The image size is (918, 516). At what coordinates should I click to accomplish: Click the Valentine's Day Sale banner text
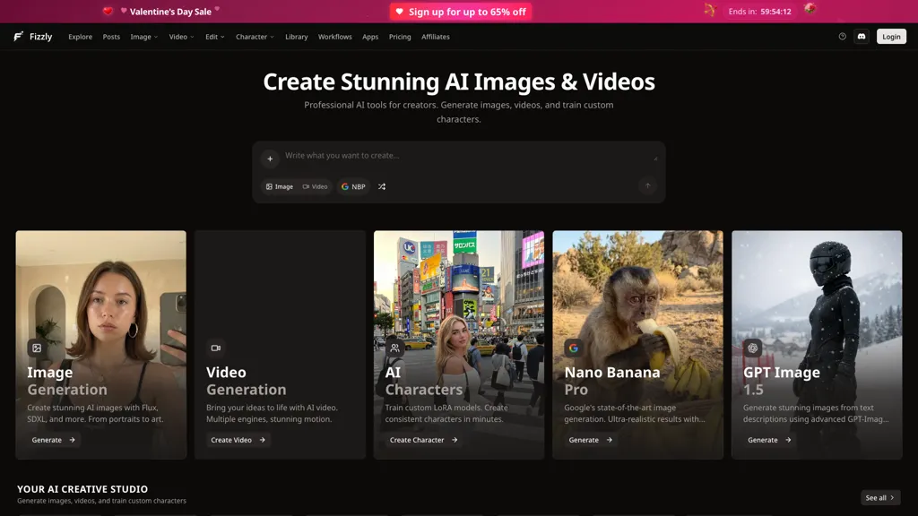170,12
